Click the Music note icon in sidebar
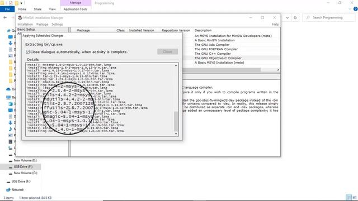This screenshot has width=358, height=201. click(10, 129)
